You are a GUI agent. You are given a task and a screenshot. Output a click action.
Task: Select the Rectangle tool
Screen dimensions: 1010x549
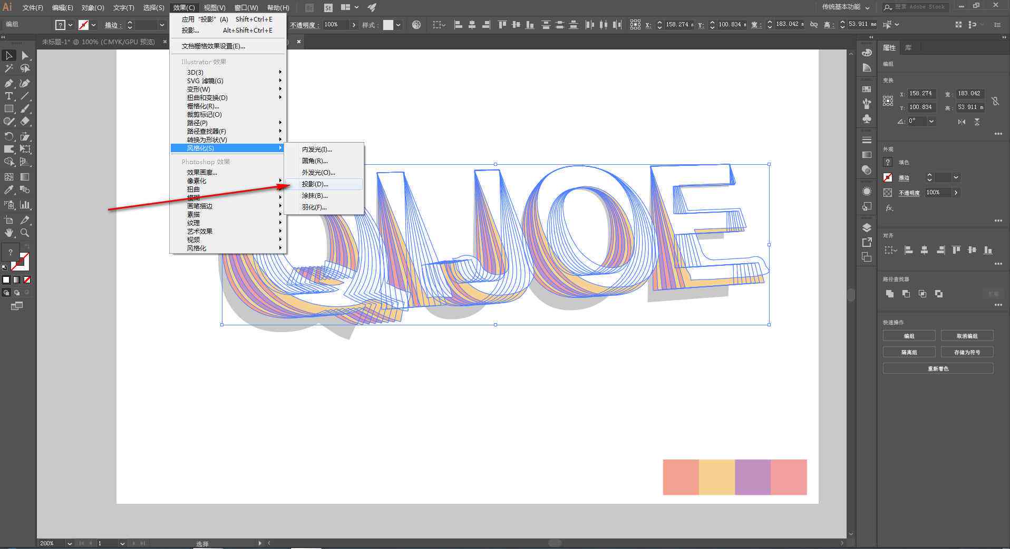click(x=9, y=108)
